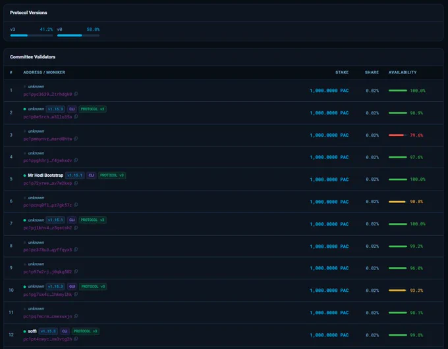Open the pc1pyc3639 address in row 1
The image size is (448, 349).
point(47,94)
